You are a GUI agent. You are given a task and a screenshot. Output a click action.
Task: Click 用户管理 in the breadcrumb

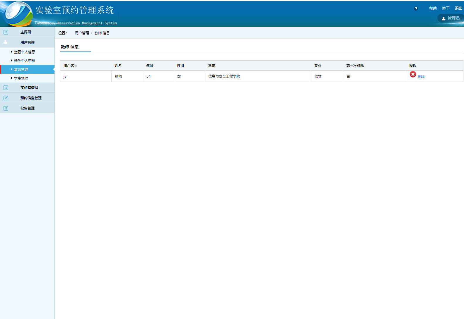click(82, 33)
